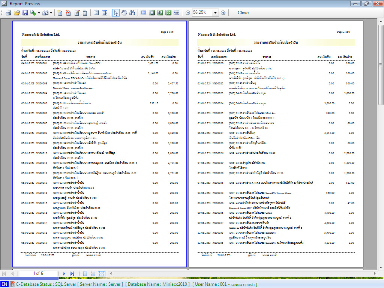Set the view to two pages icon

(x=160, y=13)
